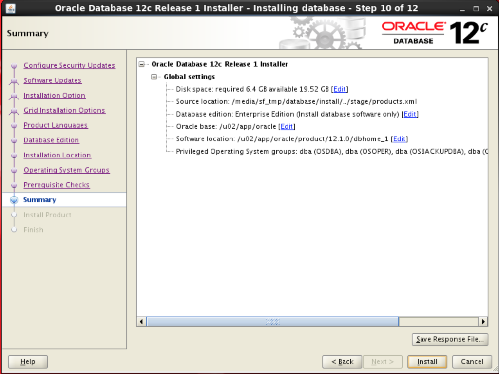
Task: Click the right arrow of the horizontal scrollbar
Action: coord(483,321)
